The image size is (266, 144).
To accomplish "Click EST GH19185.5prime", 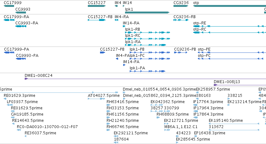I will click(x=27, y=115).
